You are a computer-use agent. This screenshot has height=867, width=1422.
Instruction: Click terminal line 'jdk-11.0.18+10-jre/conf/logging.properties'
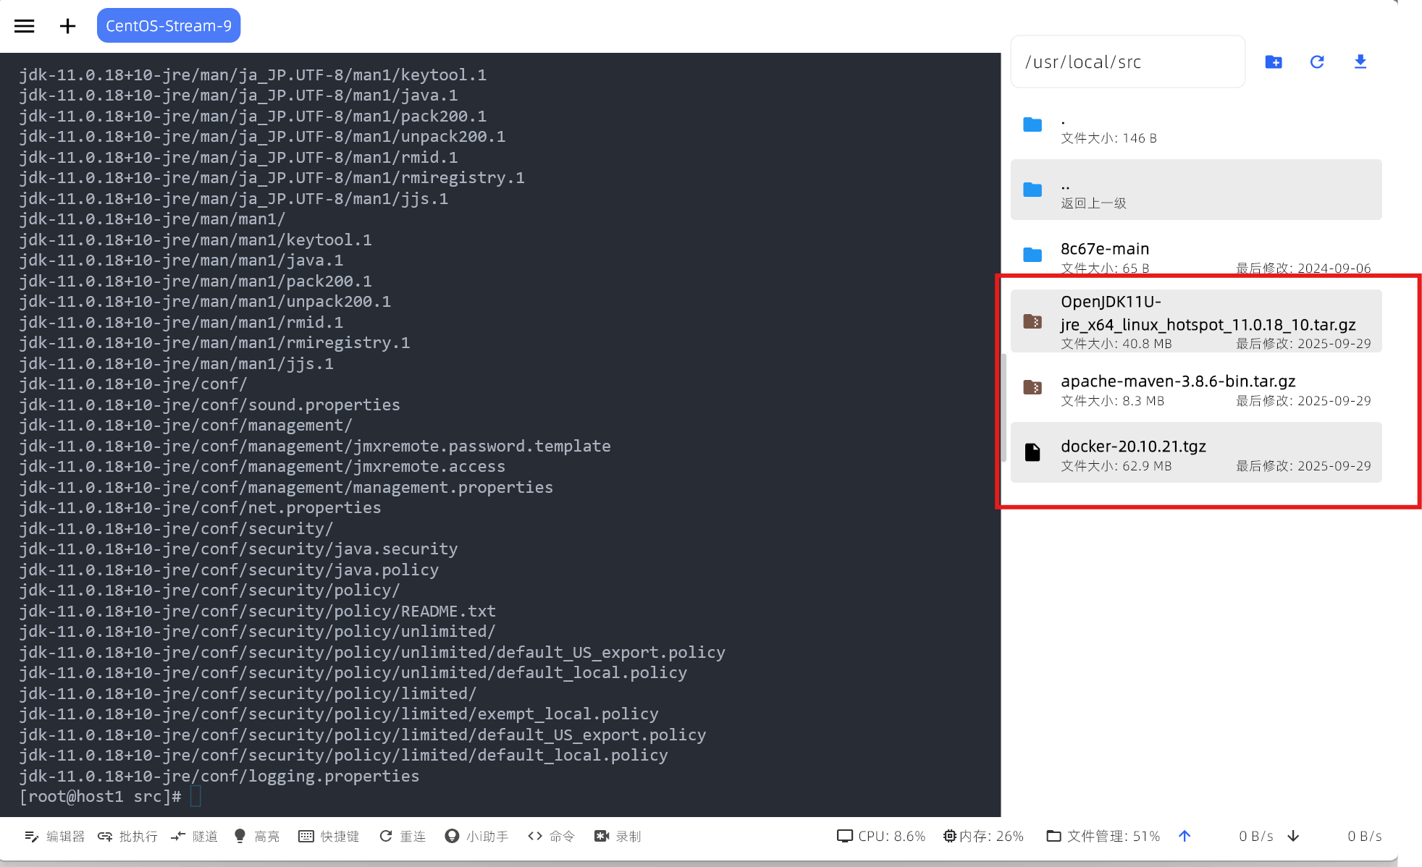pos(219,777)
